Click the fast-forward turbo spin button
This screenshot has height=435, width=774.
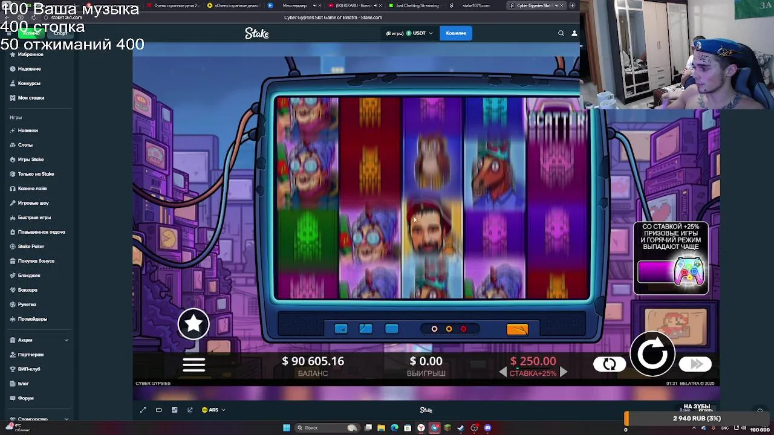pyautogui.click(x=695, y=364)
